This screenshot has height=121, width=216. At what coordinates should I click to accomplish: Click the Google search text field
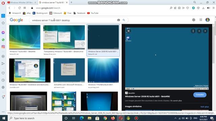pos(74,20)
